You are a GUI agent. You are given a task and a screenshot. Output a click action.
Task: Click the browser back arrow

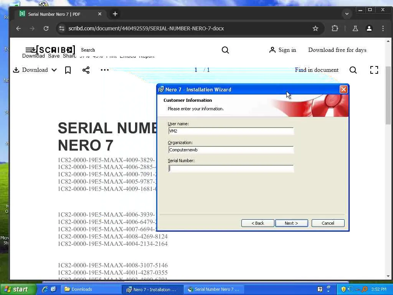(18, 28)
